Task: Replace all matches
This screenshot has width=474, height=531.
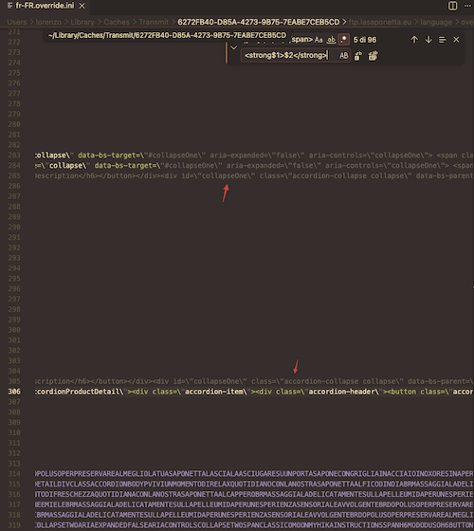Action: 373,56
